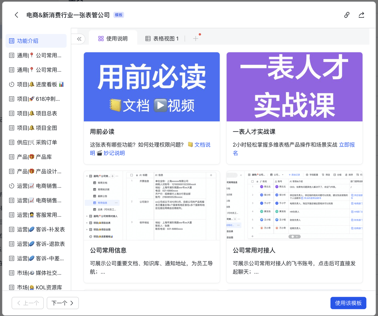
Task: Copy template link via chain icon
Action: 347,15
